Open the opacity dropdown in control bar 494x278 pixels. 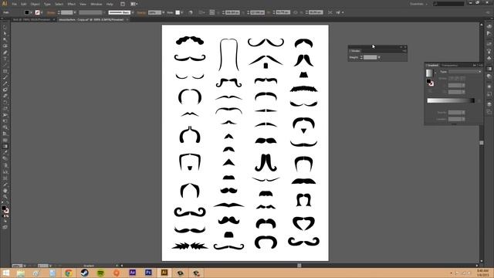tap(163, 12)
